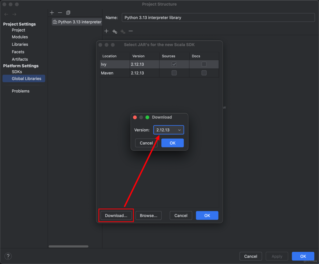The width and height of the screenshot is (319, 264).
Task: Cancel the Select JAR's dialog
Action: point(181,216)
